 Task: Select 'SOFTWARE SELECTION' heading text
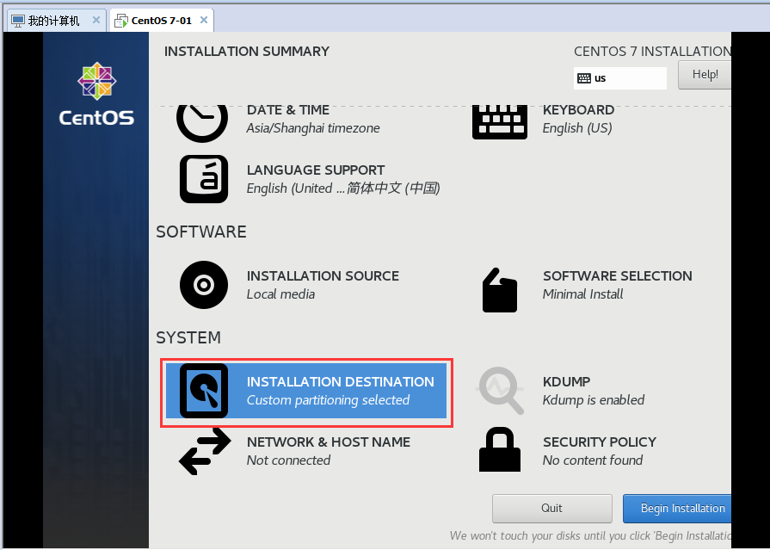[x=617, y=276]
